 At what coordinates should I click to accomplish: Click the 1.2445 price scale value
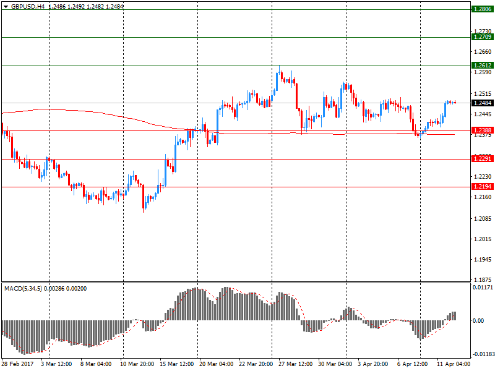[483, 114]
